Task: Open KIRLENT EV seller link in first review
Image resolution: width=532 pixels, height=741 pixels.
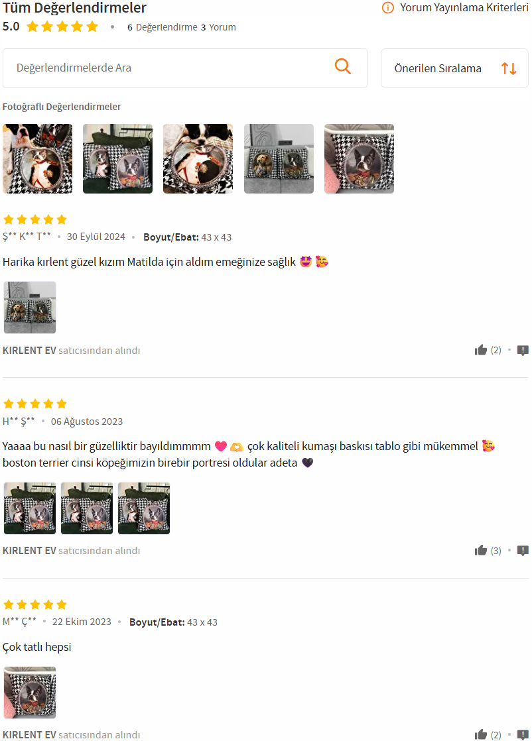Action: click(x=29, y=351)
